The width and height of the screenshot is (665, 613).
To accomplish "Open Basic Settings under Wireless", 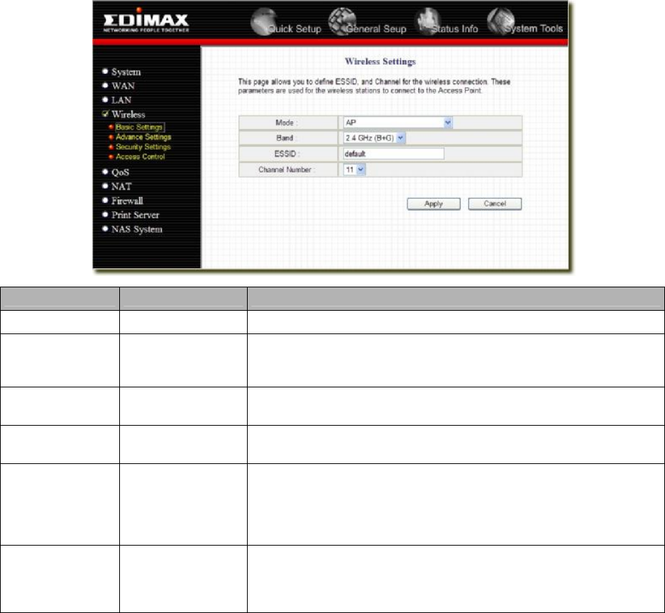I will pos(139,127).
